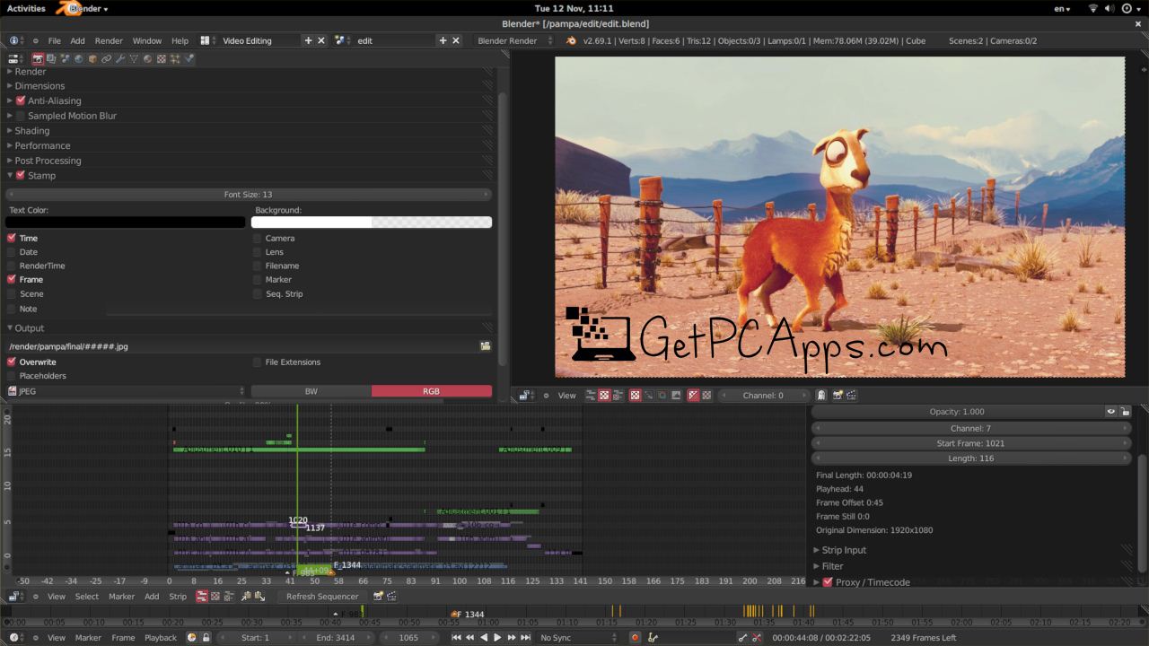Open the Blender Render engine dropdown

513,40
